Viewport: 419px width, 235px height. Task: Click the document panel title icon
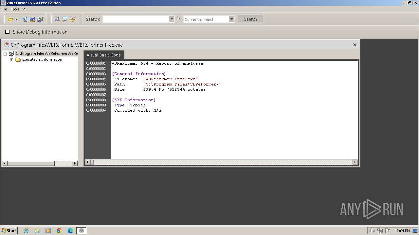7,45
